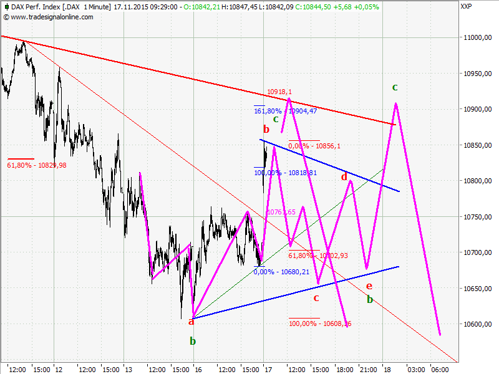Click the 0,00% - 10680,21 Fibonacci level
This screenshot has width=499, height=374.
click(281, 272)
